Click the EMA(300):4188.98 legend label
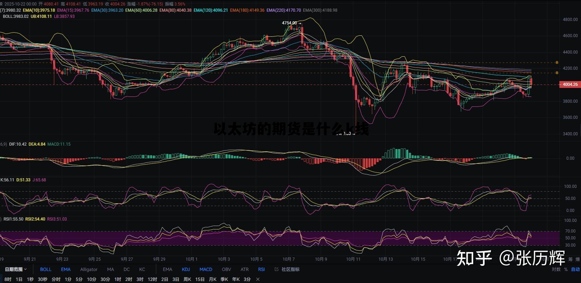The image size is (581, 283). 320,10
